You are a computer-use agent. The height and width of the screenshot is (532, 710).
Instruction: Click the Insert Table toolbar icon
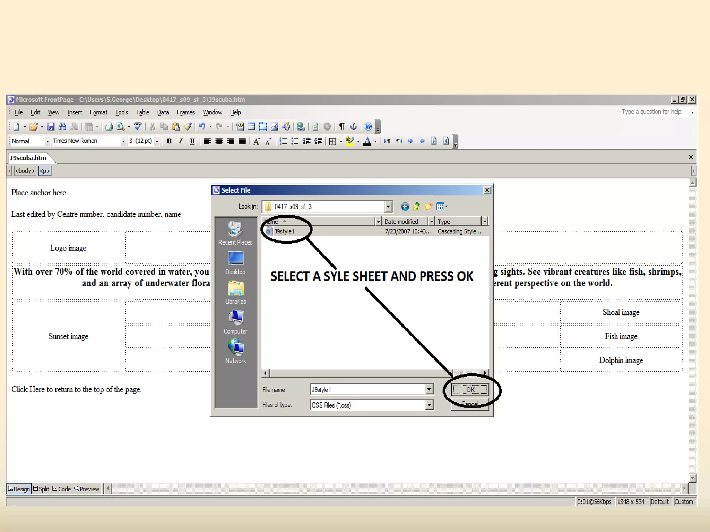[x=251, y=126]
